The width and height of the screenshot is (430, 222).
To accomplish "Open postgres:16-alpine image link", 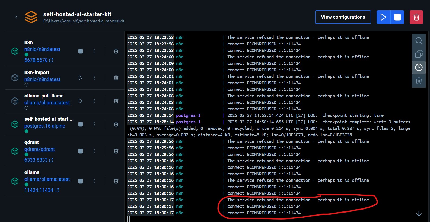I will [45, 126].
